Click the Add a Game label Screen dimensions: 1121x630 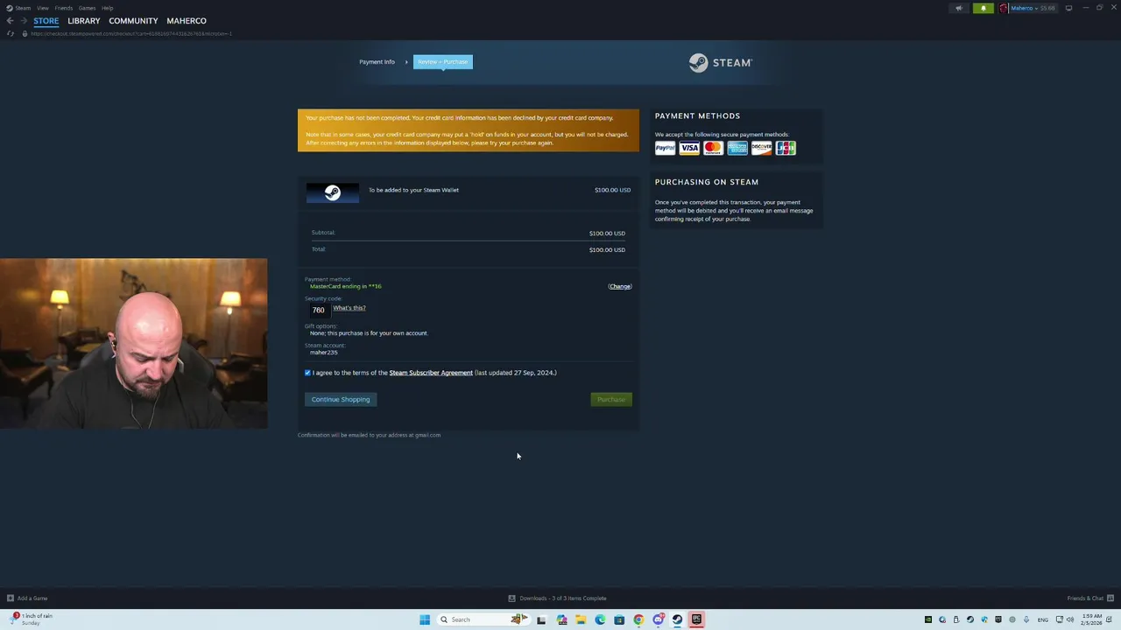(32, 598)
